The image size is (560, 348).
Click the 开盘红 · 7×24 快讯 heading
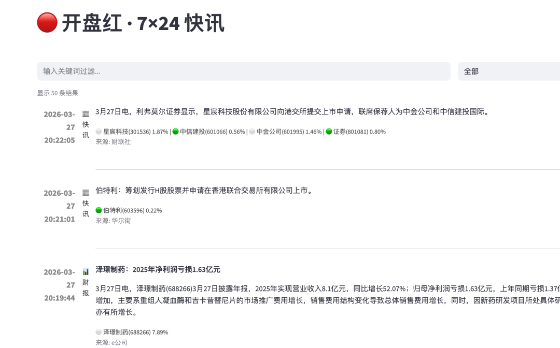[143, 23]
